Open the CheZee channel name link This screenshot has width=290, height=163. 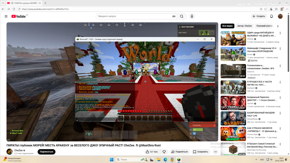(18, 150)
